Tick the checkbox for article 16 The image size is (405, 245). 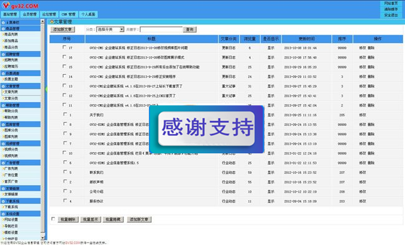click(64, 57)
